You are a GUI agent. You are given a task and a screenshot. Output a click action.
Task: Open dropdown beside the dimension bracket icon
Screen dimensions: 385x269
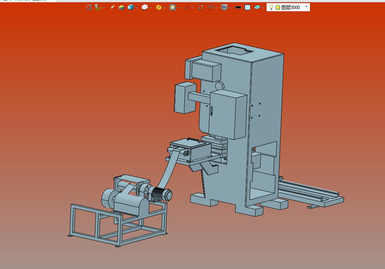[216, 8]
